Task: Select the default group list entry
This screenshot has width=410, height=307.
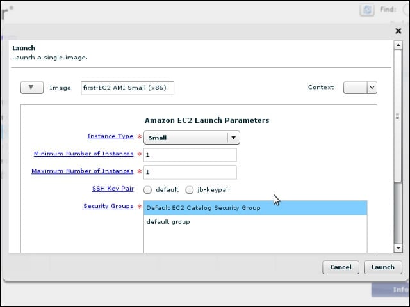Action: click(x=255, y=222)
